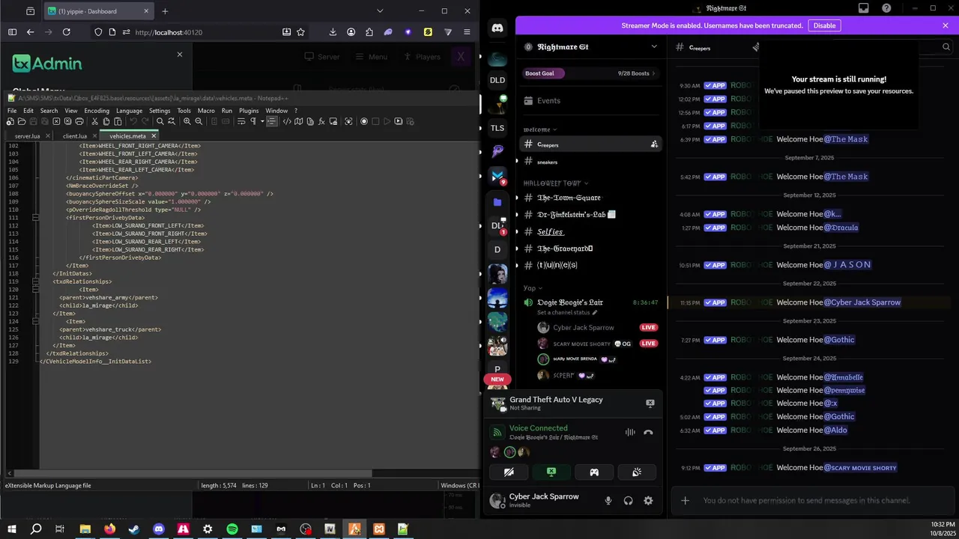The height and width of the screenshot is (539, 959).
Task: Open the browser downloads icon
Action: (333, 32)
